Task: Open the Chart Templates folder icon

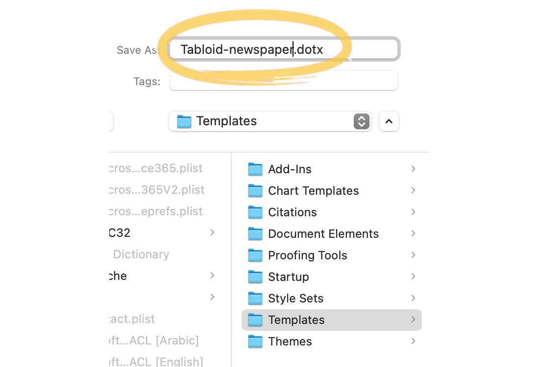Action: pos(255,190)
